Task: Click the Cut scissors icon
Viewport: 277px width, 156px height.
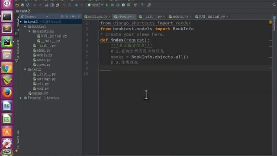Action: (x=47, y=5)
